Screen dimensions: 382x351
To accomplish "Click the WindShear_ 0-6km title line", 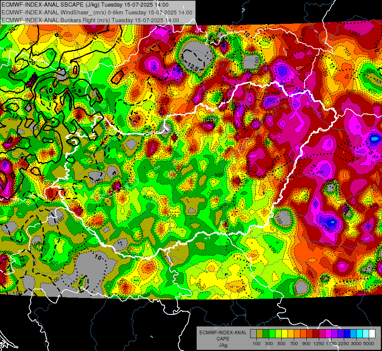I will pyautogui.click(x=97, y=12).
